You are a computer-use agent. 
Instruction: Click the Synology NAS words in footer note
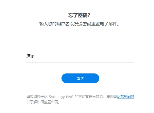tap(61, 97)
